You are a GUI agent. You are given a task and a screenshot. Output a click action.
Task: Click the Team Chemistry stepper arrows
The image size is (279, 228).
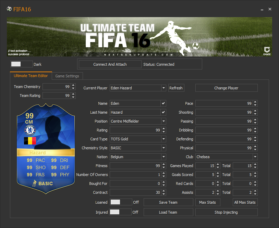point(73,87)
